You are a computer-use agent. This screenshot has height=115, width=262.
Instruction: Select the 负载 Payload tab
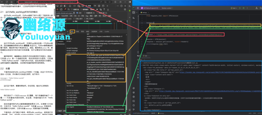click(x=77, y=32)
